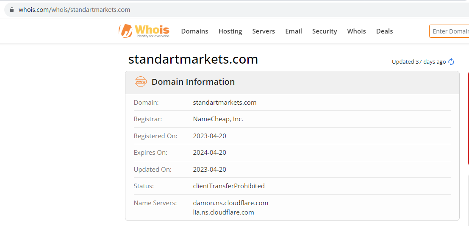Select the registrar NameCheap, Inc.
The height and width of the screenshot is (226, 469).
click(218, 119)
